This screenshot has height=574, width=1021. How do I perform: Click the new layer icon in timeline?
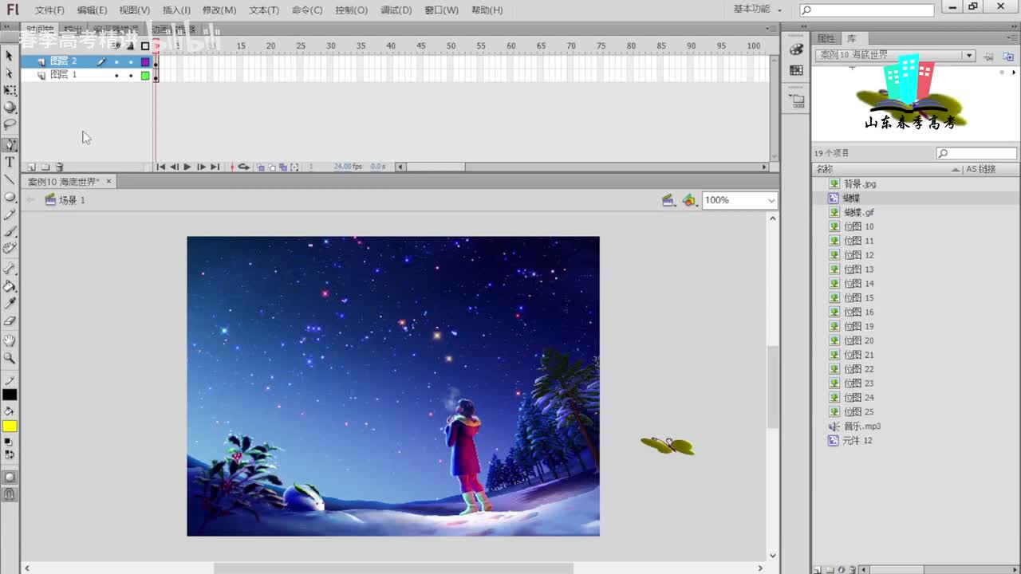(32, 167)
